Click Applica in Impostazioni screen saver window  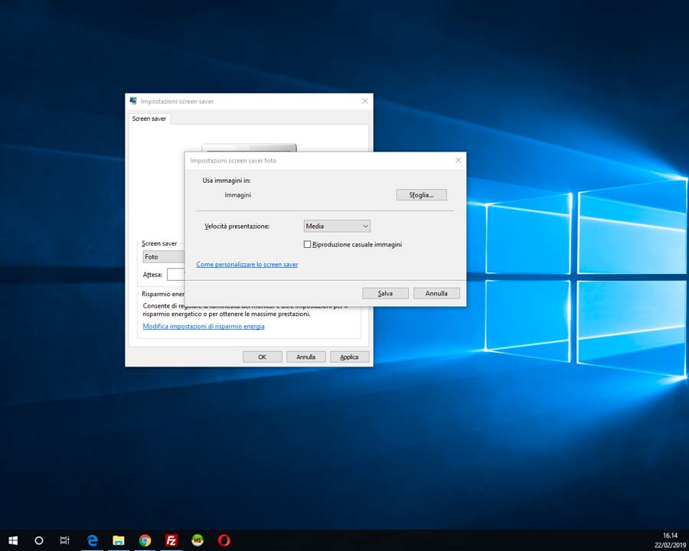tap(349, 357)
